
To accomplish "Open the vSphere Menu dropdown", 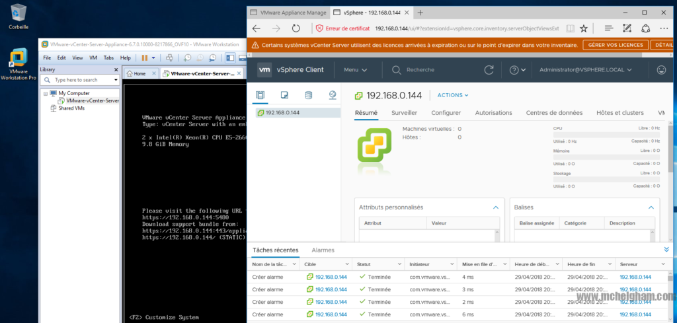I will (x=355, y=70).
